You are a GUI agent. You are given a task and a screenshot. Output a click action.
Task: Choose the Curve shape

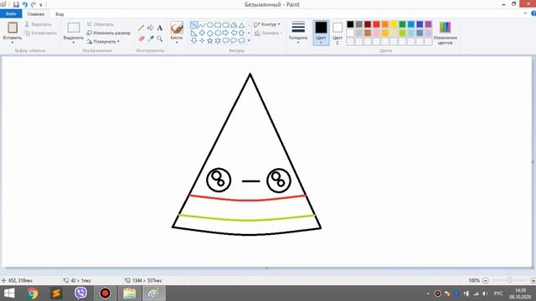coord(202,25)
